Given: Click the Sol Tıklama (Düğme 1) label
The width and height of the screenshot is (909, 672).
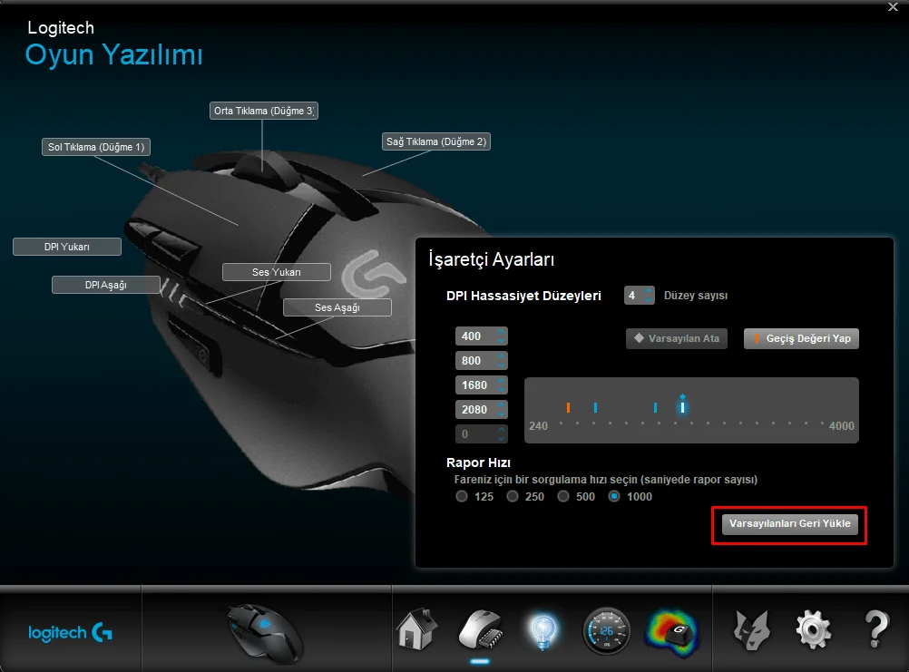Looking at the screenshot, I should 96,147.
